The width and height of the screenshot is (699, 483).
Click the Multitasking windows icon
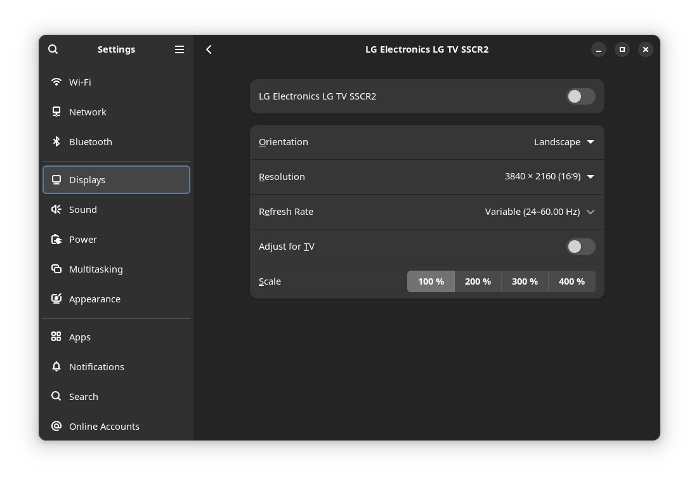click(56, 269)
